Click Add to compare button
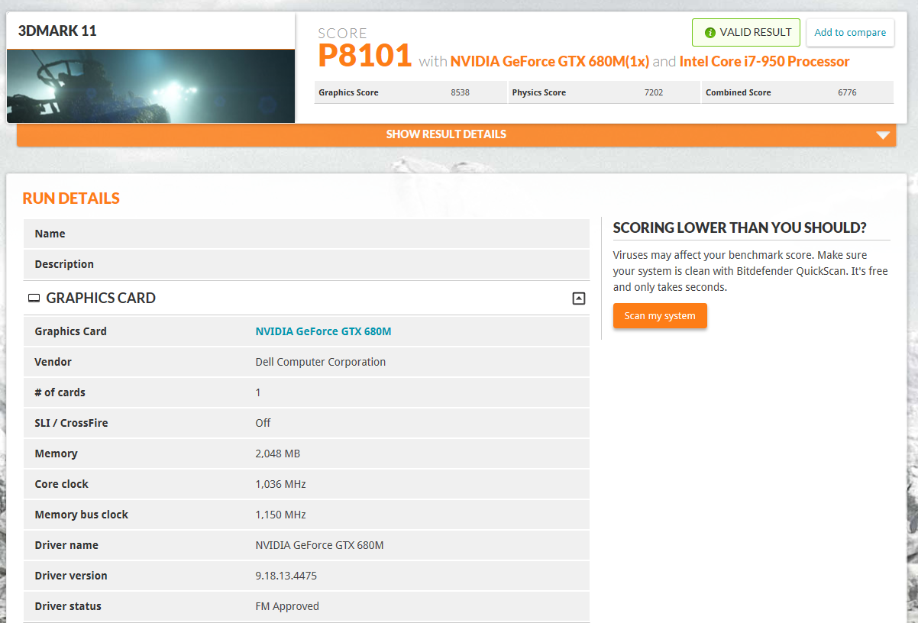This screenshot has width=918, height=623. tap(850, 33)
